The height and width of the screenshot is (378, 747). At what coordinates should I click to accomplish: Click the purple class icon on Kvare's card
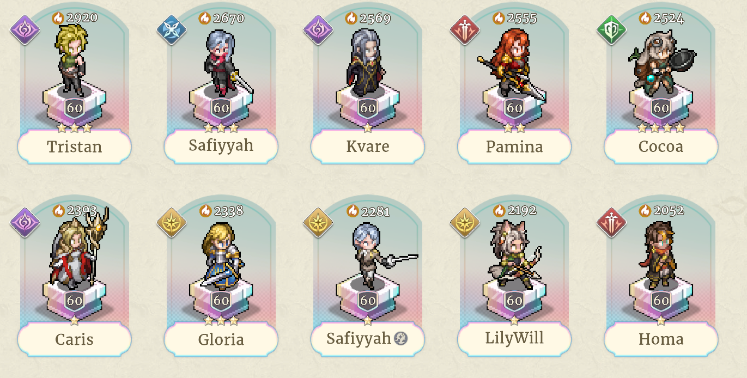tap(318, 29)
